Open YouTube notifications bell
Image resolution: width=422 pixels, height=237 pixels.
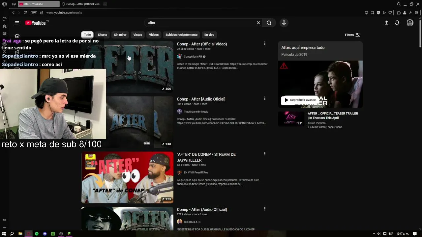[x=397, y=23]
